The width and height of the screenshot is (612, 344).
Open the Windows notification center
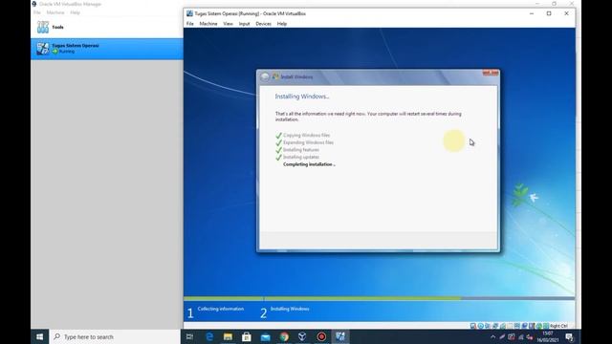(x=570, y=337)
